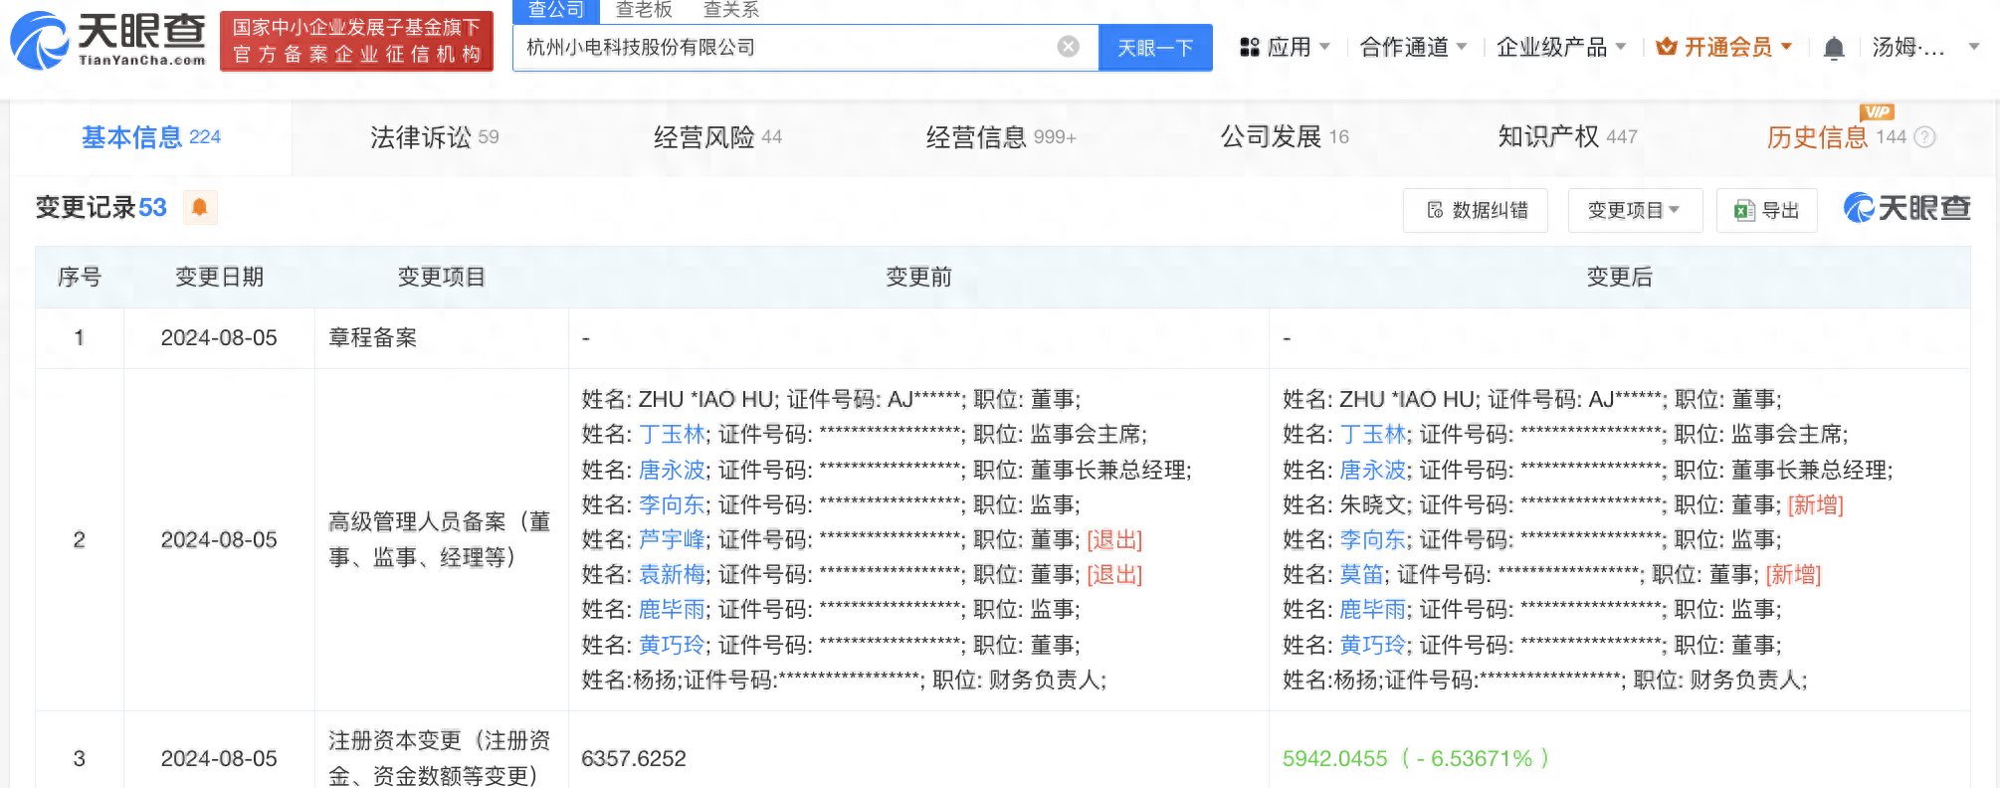Click the 高级管理人员备案 change item cell
The width and height of the screenshot is (2000, 788).
[x=440, y=539]
